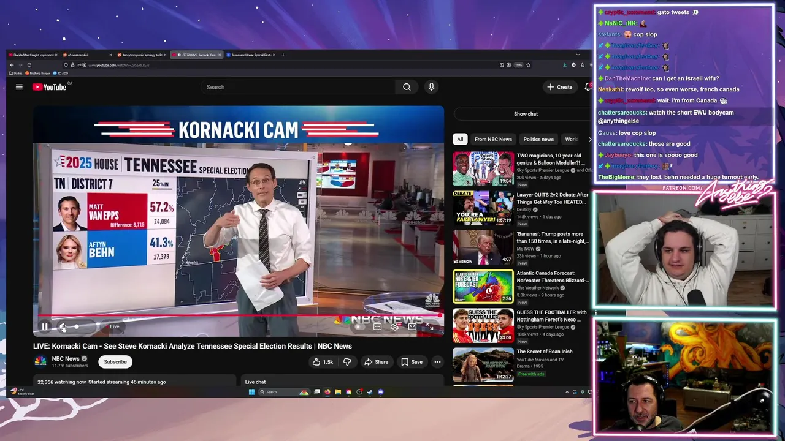Toggle the player autoplay switch
This screenshot has width=785, height=441.
pyautogui.click(x=359, y=326)
